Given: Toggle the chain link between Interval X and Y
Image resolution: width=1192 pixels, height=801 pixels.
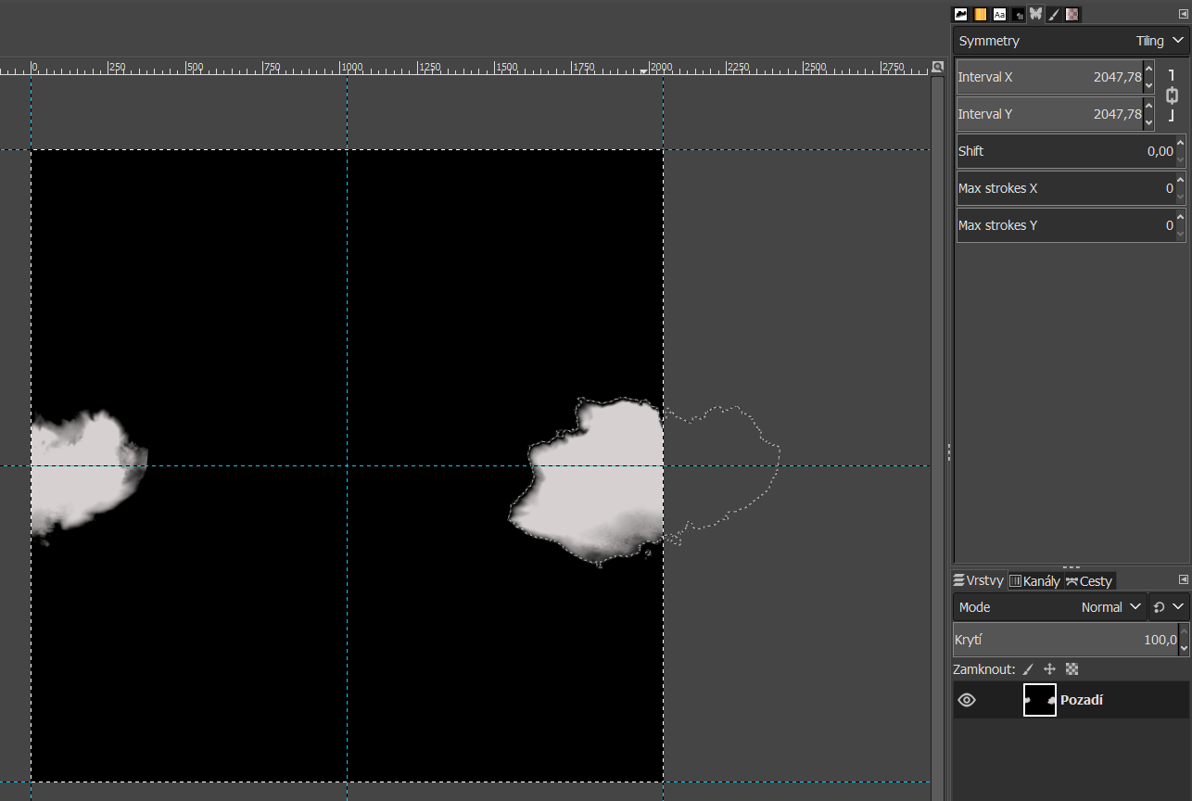Looking at the screenshot, I should pyautogui.click(x=1172, y=95).
